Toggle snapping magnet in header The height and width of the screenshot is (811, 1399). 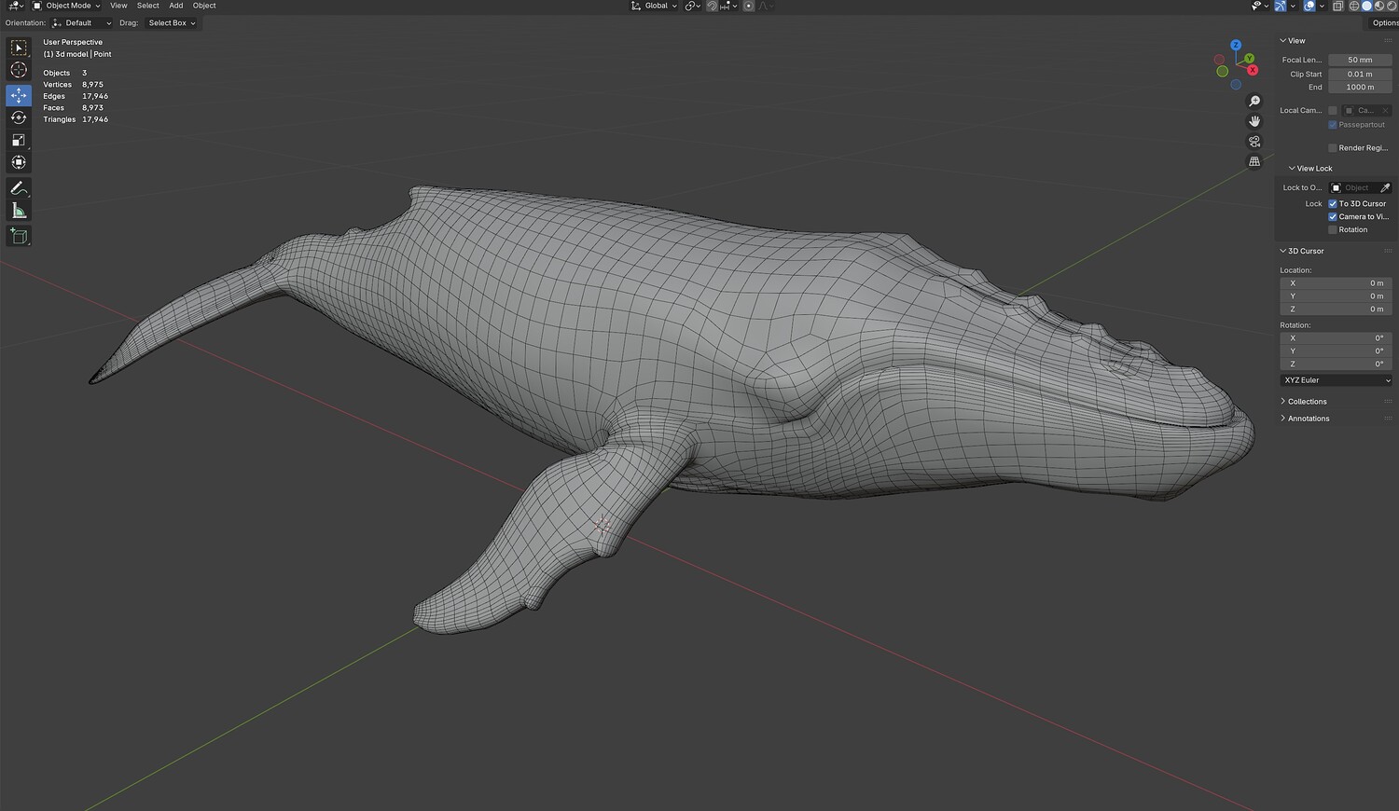coord(712,6)
